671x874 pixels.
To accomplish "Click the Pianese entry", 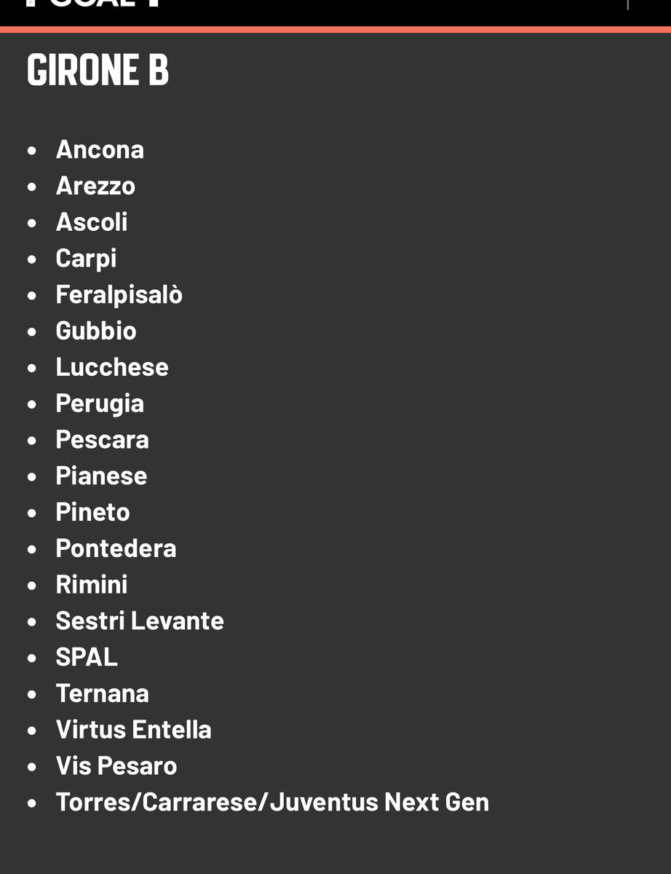I will (x=101, y=476).
